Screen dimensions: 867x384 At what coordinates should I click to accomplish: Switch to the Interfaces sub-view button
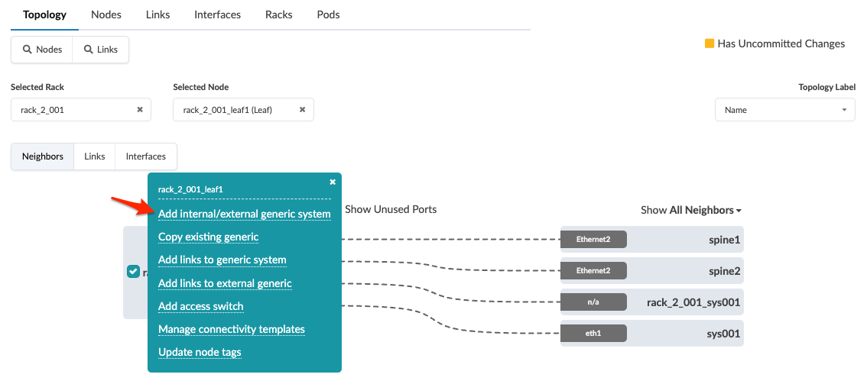pyautogui.click(x=145, y=157)
